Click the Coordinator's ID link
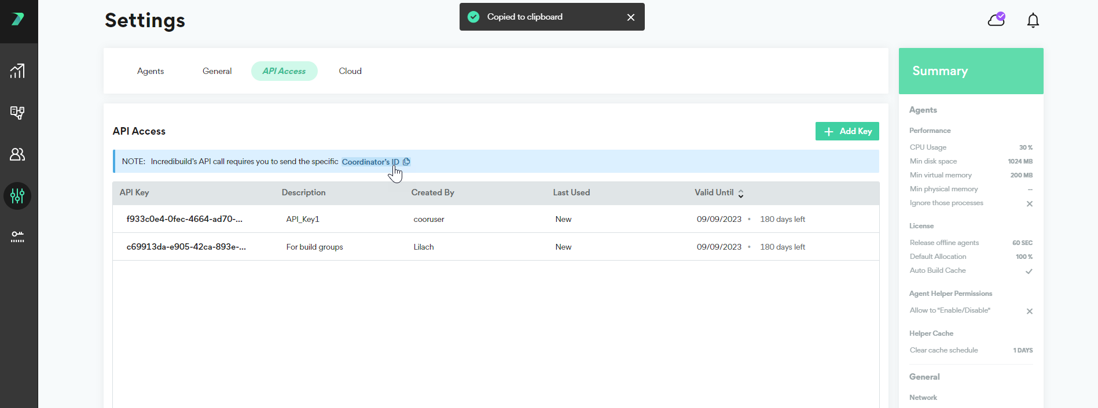 pyautogui.click(x=370, y=162)
